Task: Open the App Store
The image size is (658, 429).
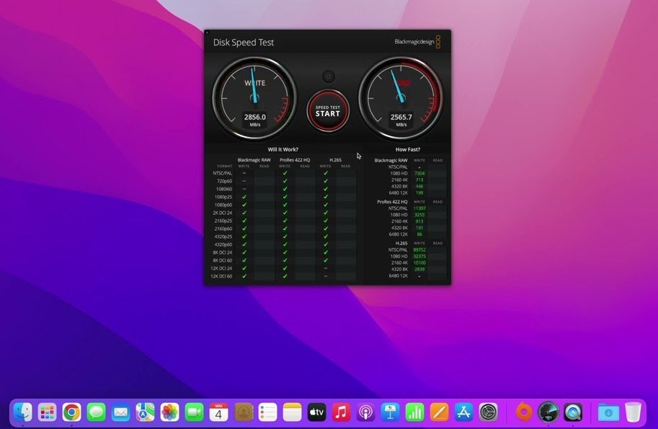Action: point(463,412)
